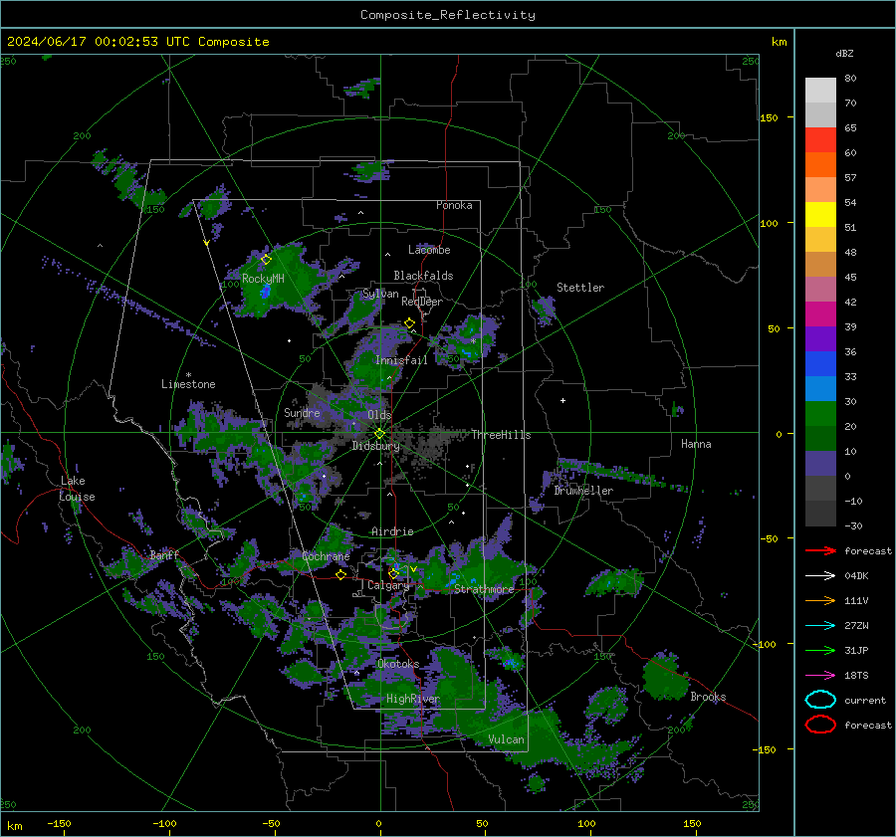Click the RedDeer city label
The width and height of the screenshot is (896, 837).
pyautogui.click(x=422, y=302)
